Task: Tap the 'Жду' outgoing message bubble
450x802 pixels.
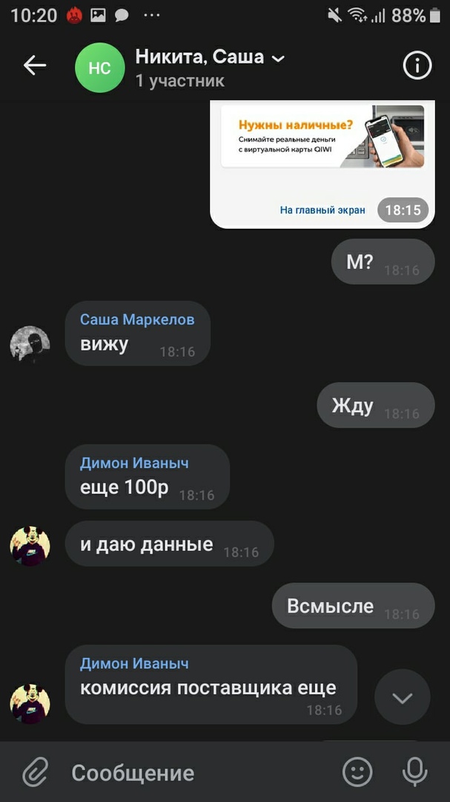Action: coord(376,405)
